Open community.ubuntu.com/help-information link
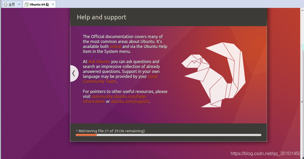The image size is (304, 159). point(115,99)
